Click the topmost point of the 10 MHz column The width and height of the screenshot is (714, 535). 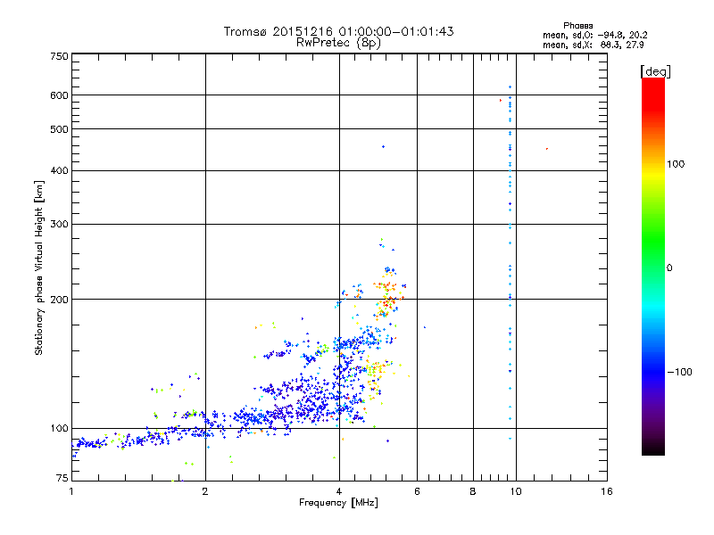coord(510,86)
